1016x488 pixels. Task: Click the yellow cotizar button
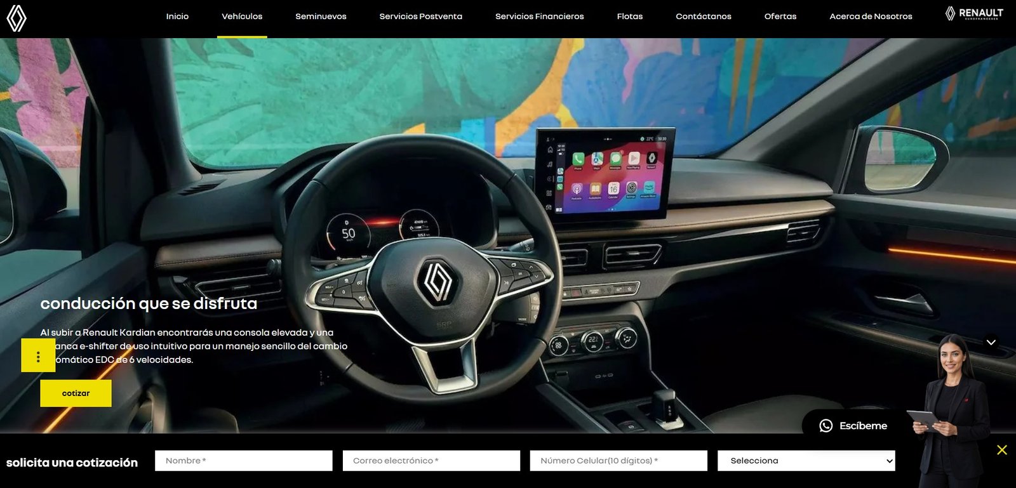click(76, 393)
